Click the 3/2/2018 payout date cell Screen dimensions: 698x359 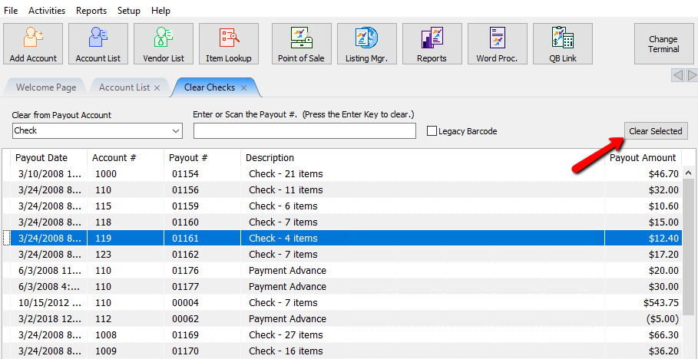[x=49, y=319]
